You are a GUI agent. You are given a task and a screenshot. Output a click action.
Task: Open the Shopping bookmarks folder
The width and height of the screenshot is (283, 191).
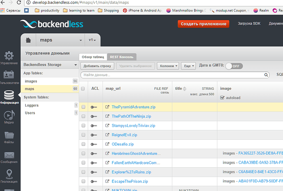108,11
